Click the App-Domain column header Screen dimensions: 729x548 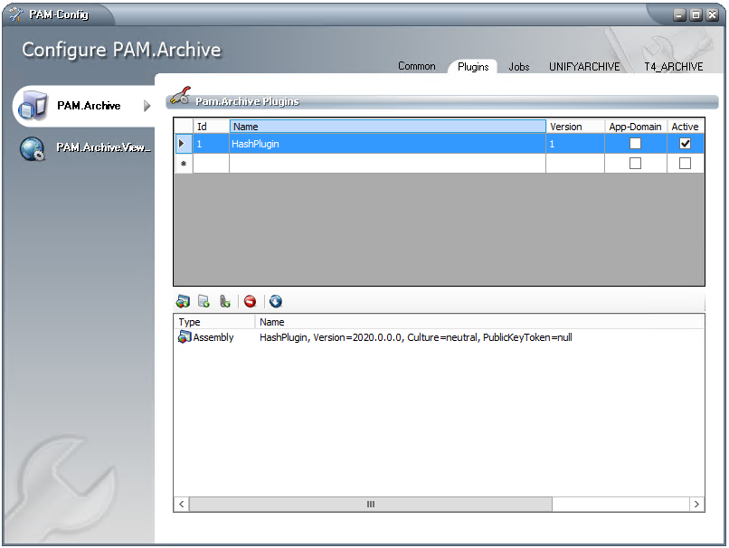point(636,127)
